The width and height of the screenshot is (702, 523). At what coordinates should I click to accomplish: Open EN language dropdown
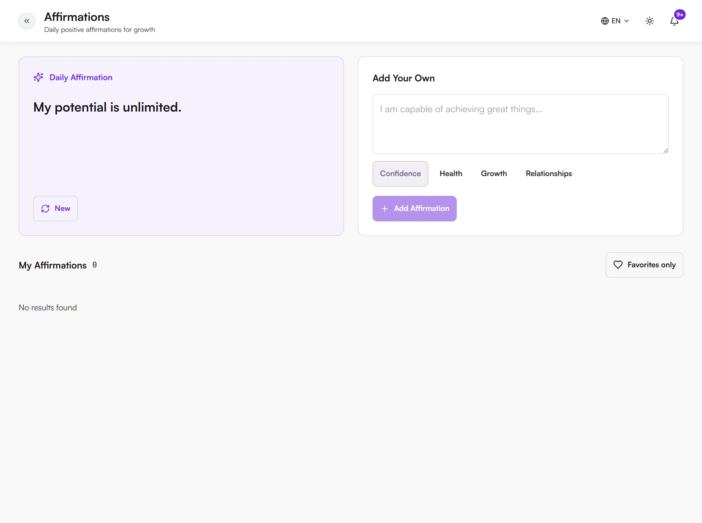pyautogui.click(x=615, y=21)
